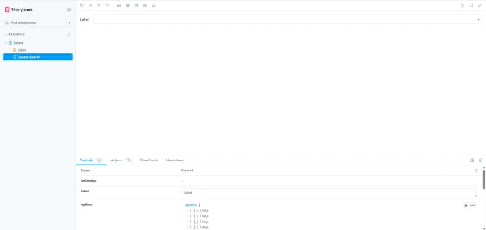Expand options item 2
The image size is (486, 230).
click(188, 222)
